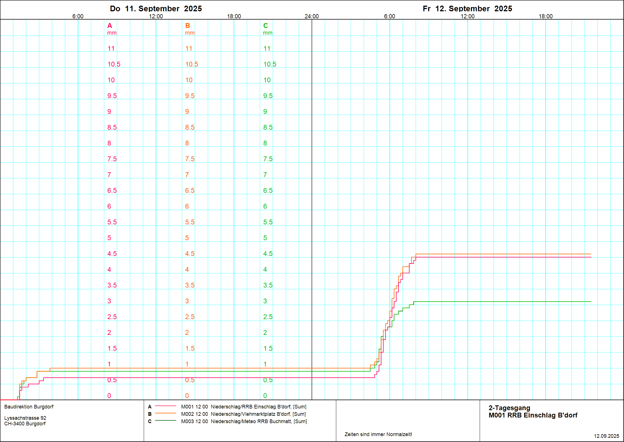Click the 'M001 RRB Einschlag B'dorf' title
Screen dimensions: 624x442
point(533,415)
